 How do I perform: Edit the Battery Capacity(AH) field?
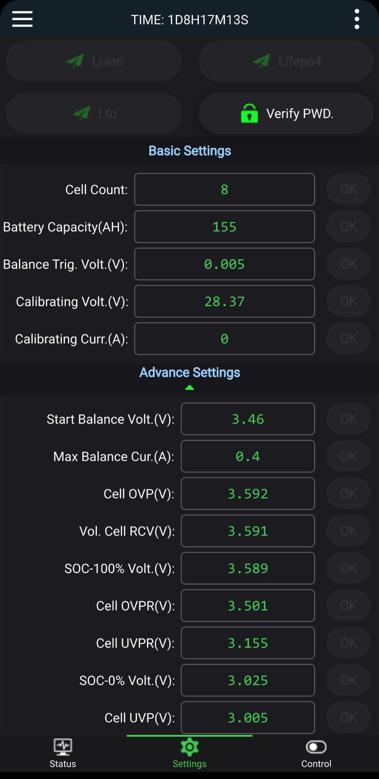pyautogui.click(x=224, y=227)
